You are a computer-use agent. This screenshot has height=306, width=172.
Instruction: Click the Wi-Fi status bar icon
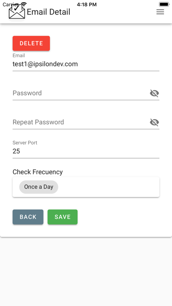point(24,4)
